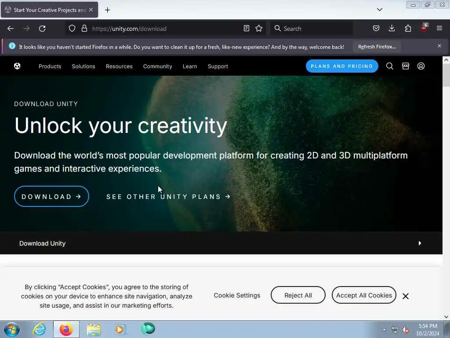Open the list all tabs chevron
This screenshot has height=338, width=450.
click(379, 10)
